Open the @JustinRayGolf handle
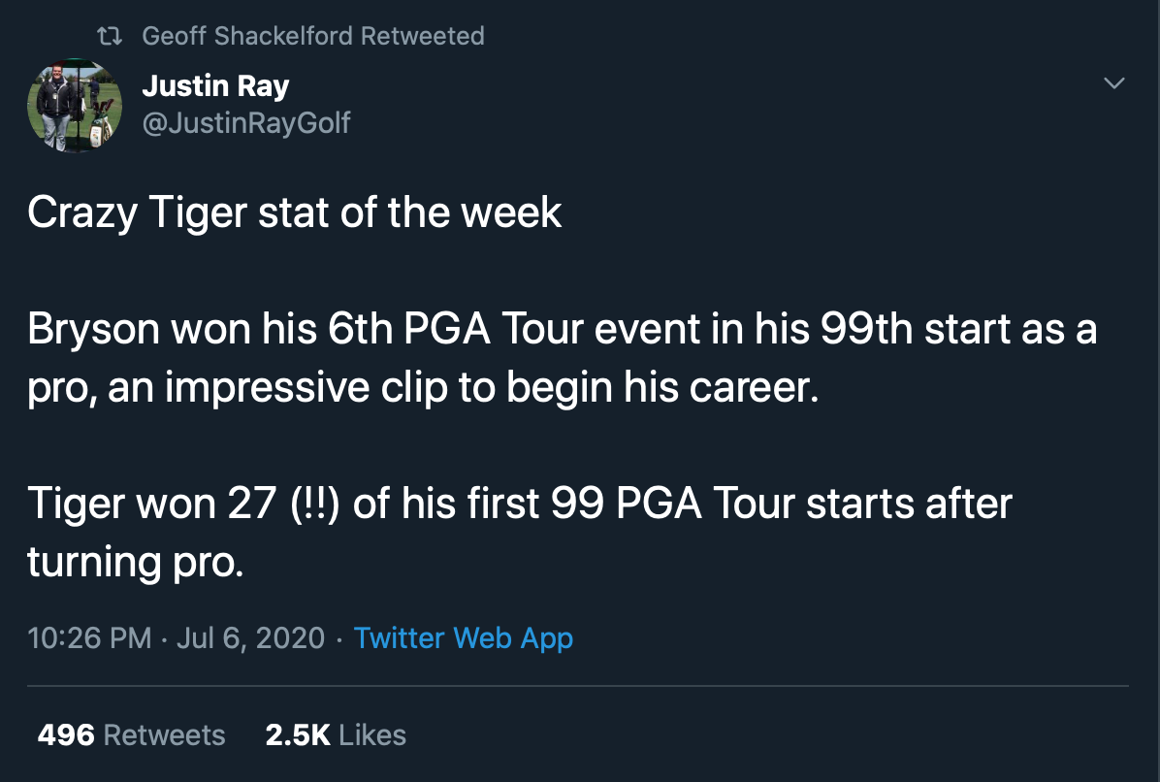 click(x=245, y=123)
